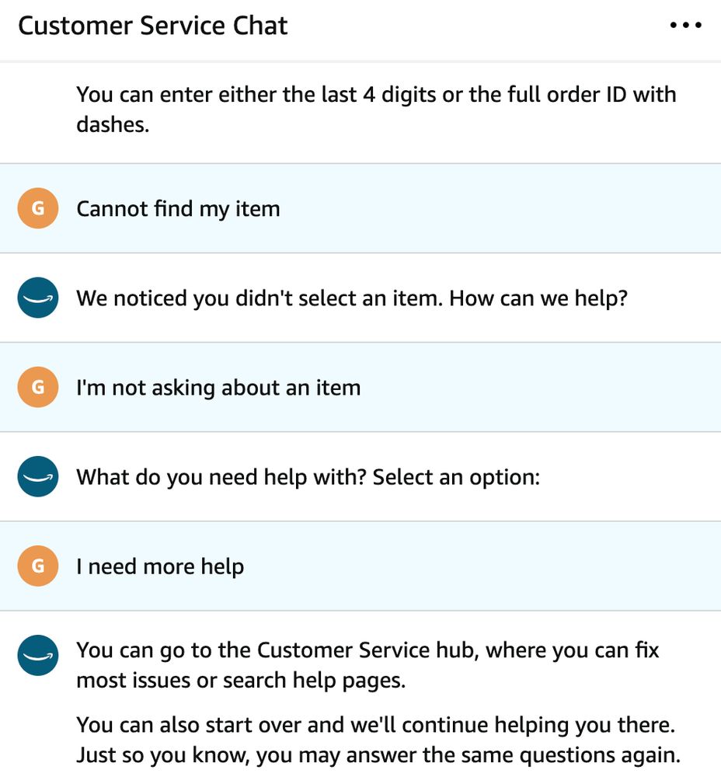This screenshot has width=721, height=777.
Task: Click 'most issues or search help pages' text
Action: point(241,681)
